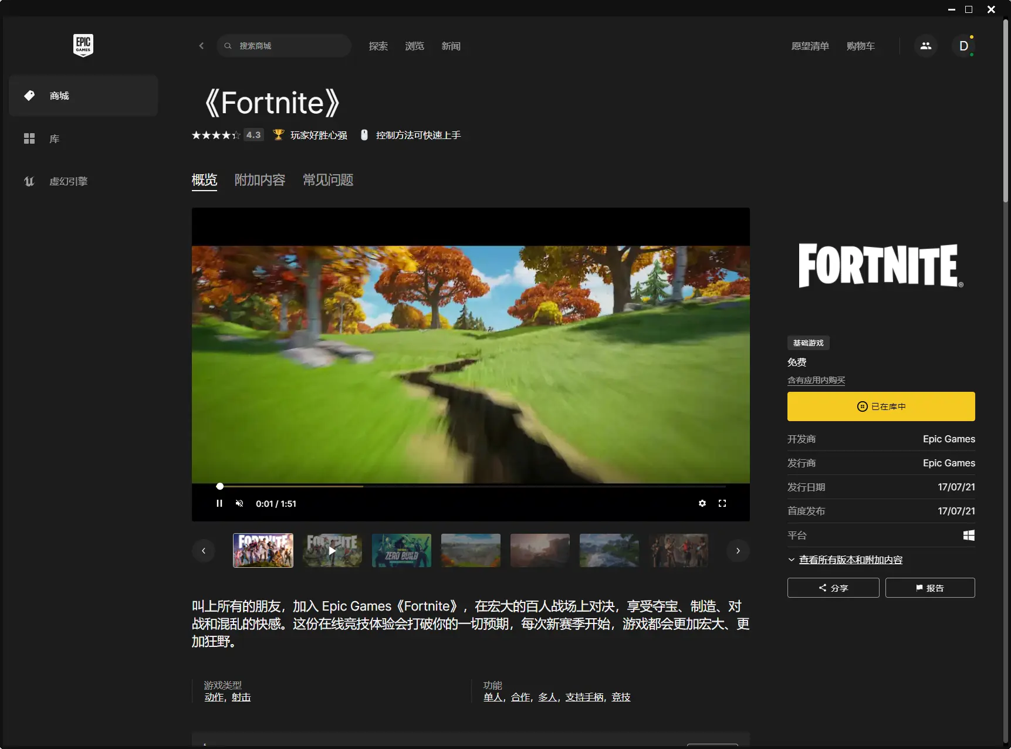Click the search magnifier icon
Screen dimensions: 1011x749
coord(228,46)
